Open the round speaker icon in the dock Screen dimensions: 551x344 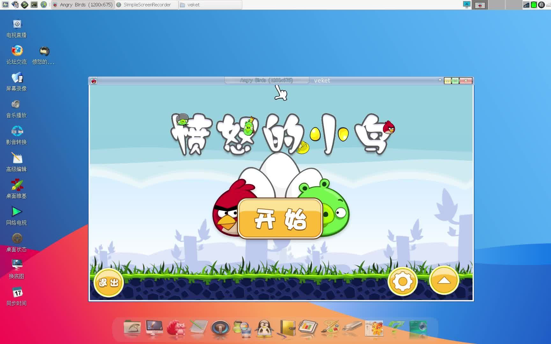(x=220, y=328)
